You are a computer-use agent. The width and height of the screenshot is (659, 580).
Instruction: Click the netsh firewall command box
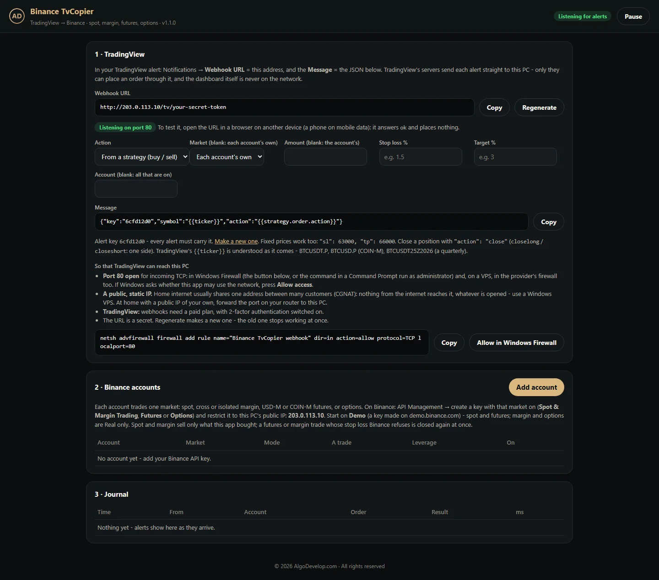click(262, 342)
